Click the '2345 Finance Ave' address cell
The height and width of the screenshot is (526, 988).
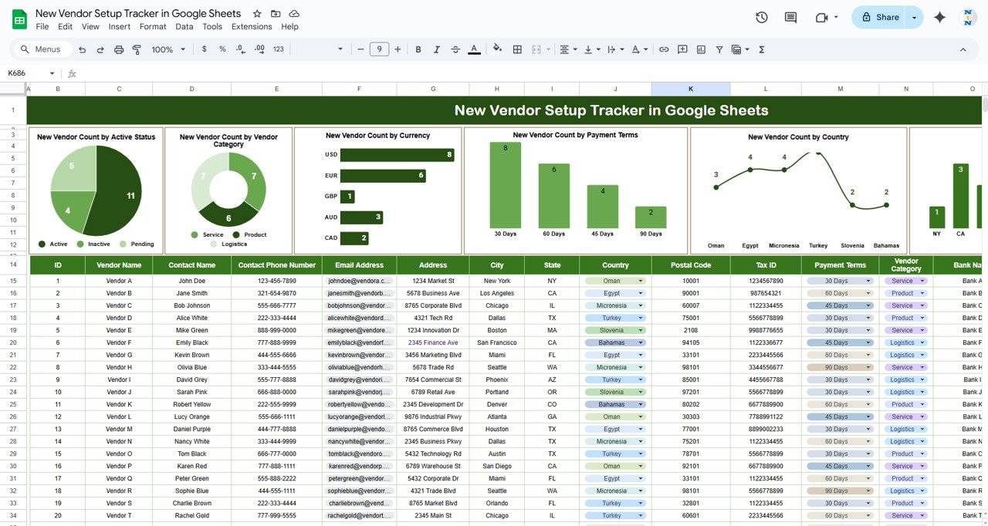tap(433, 342)
